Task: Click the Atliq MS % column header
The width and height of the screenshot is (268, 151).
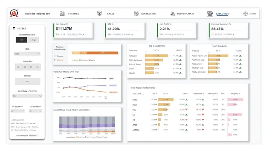Action: coord(235,94)
